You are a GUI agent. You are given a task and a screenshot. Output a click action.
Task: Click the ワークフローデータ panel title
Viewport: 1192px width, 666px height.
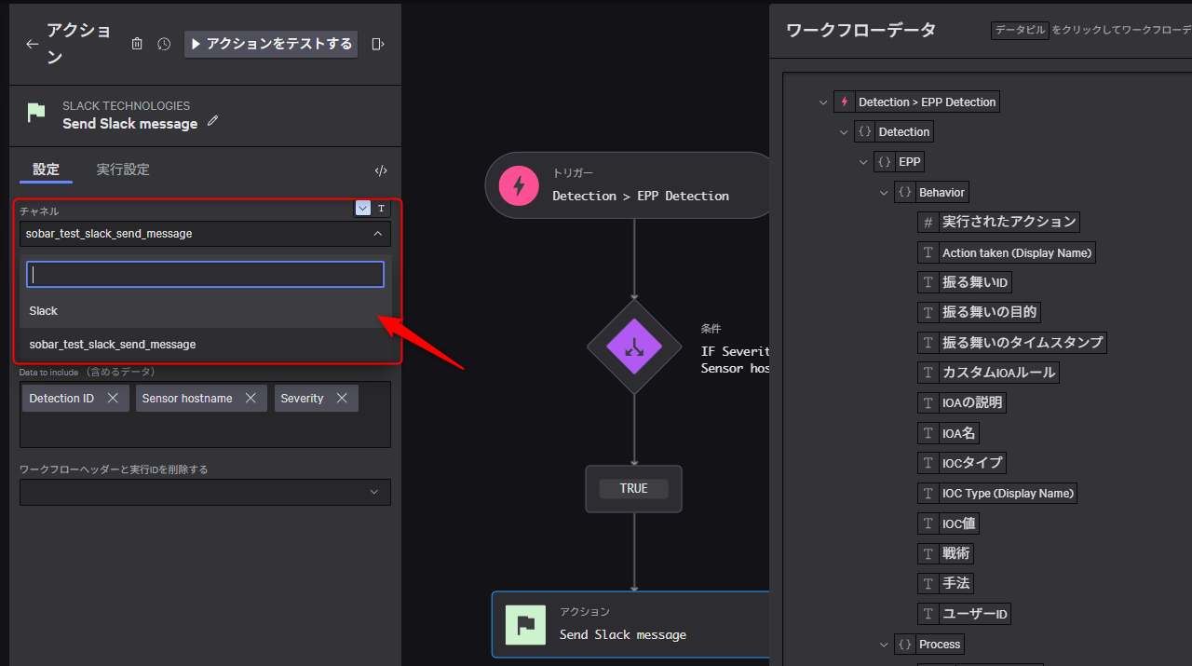[861, 30]
